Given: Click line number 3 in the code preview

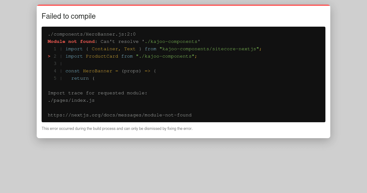Looking at the screenshot, I should point(55,63).
